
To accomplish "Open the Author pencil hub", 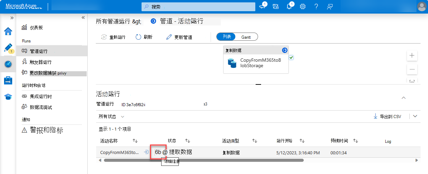I will pyautogui.click(x=8, y=48).
